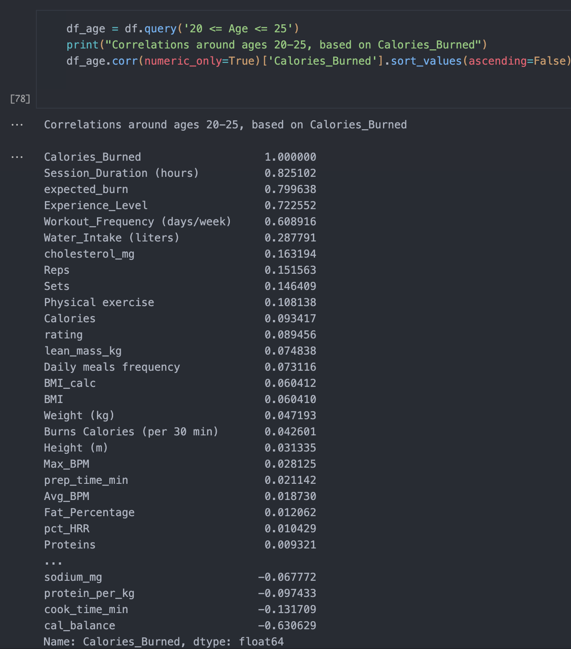Click the numeric_only argument in the code
Screen dimensions: 571x649
[x=183, y=61]
